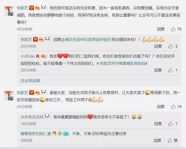This screenshot has height=149, width=186.
Task: Click the avatar on the 22分钟前 comment
Action: [9, 96]
